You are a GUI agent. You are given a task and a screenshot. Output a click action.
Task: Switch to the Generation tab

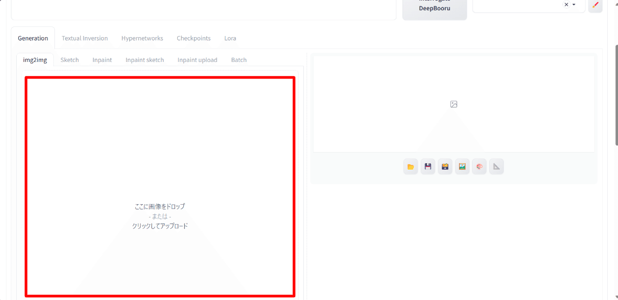(33, 38)
